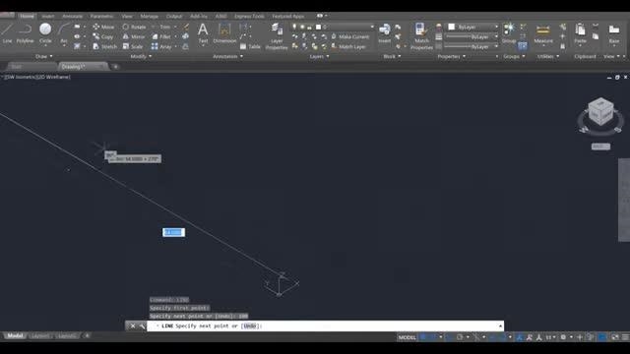This screenshot has width=630, height=354.
Task: Toggle MODEL space button in status bar
Action: pyautogui.click(x=407, y=337)
